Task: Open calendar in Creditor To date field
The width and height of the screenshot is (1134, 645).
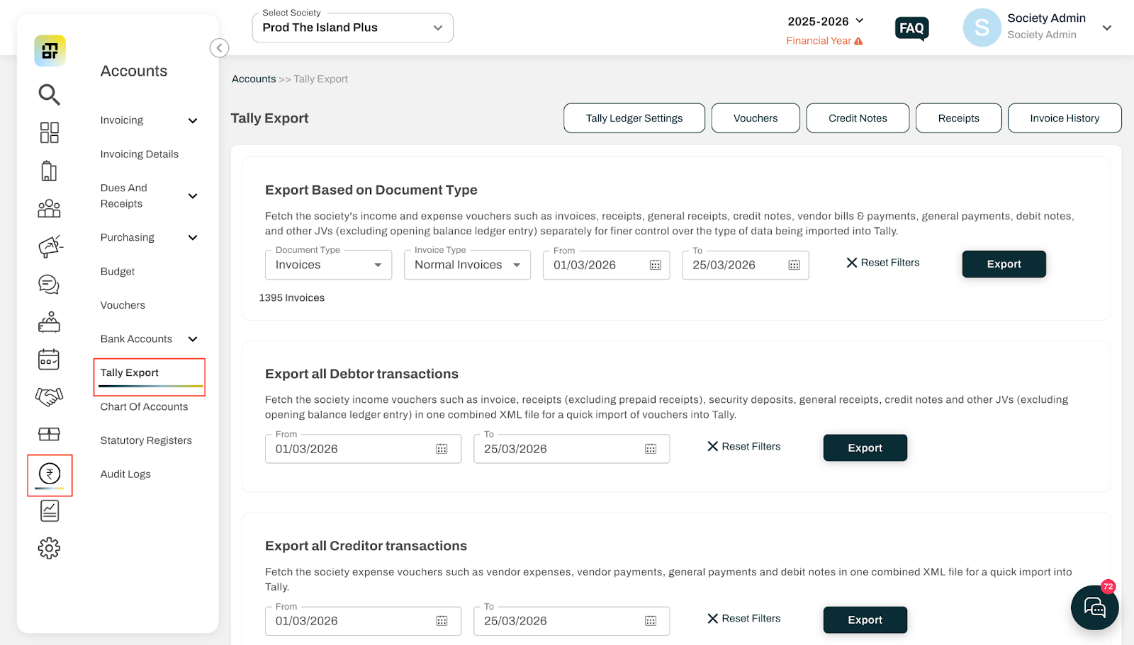Action: point(651,621)
